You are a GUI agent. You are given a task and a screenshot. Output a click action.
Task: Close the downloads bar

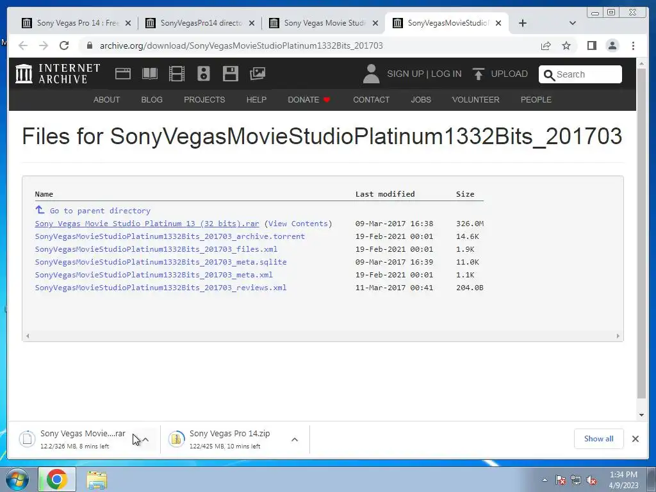pyautogui.click(x=635, y=438)
